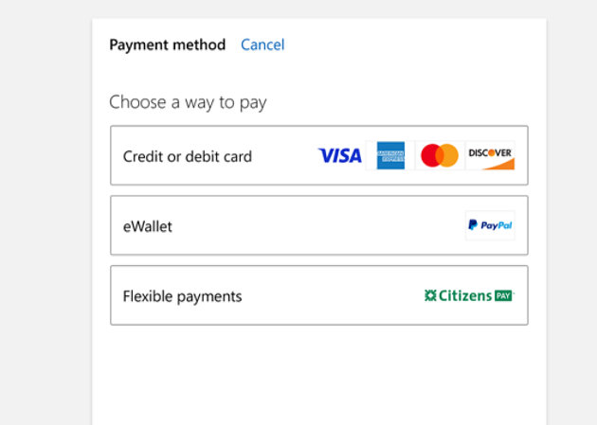
Task: Click the "Payment method" heading
Action: 167,44
